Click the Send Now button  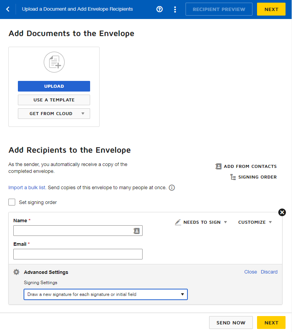[231, 322]
